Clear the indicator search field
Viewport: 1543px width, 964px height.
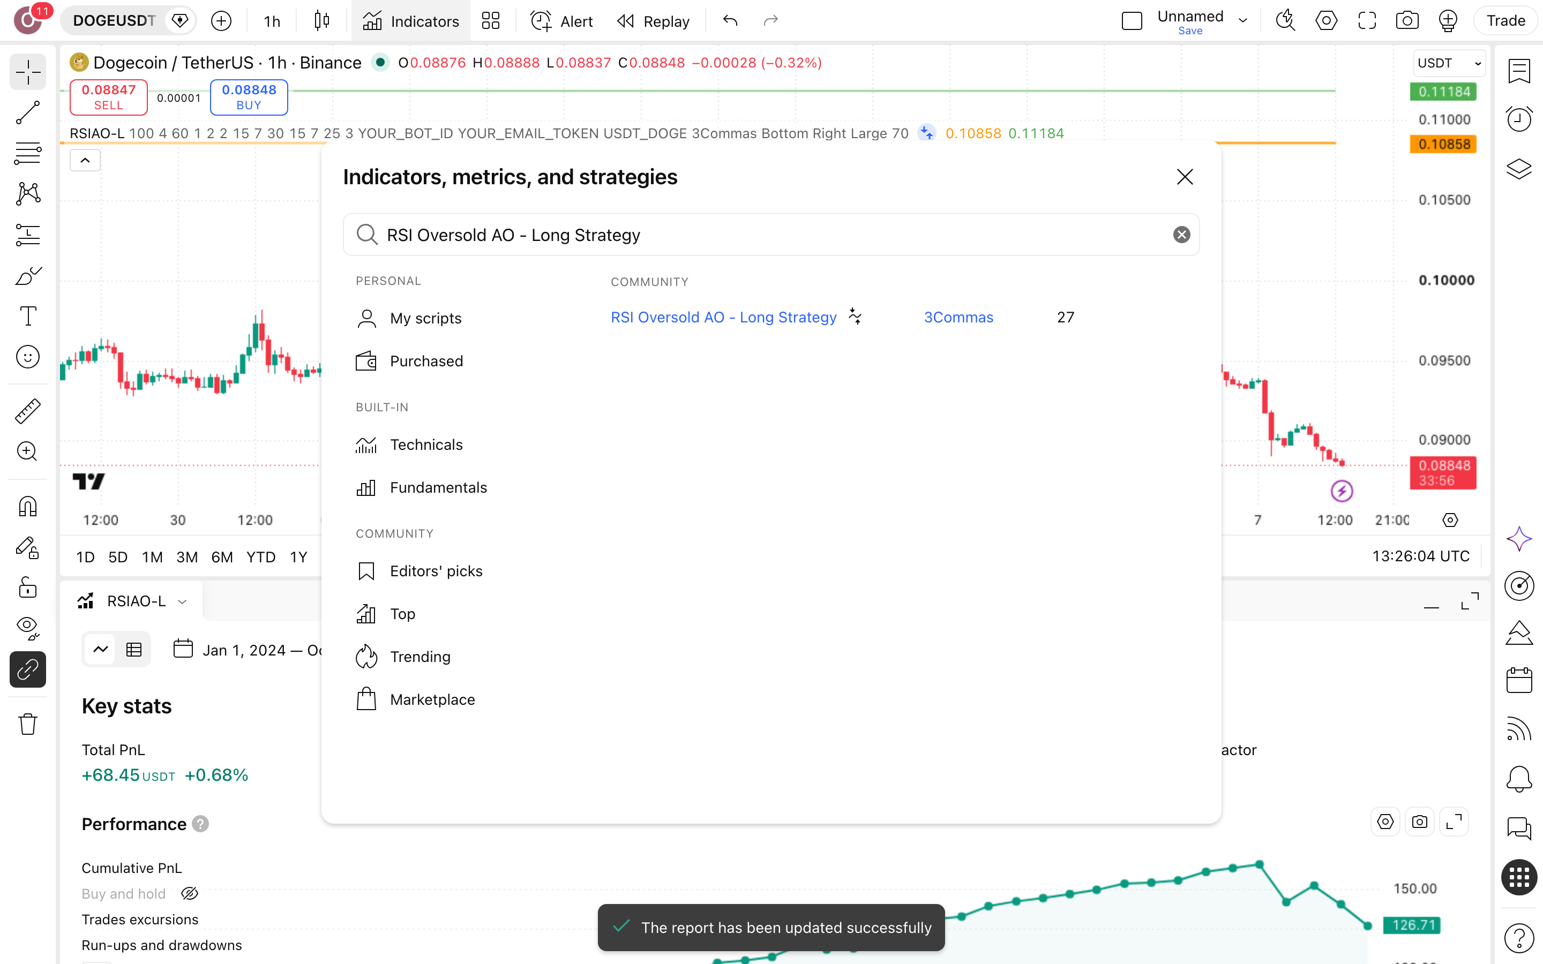coord(1181,235)
